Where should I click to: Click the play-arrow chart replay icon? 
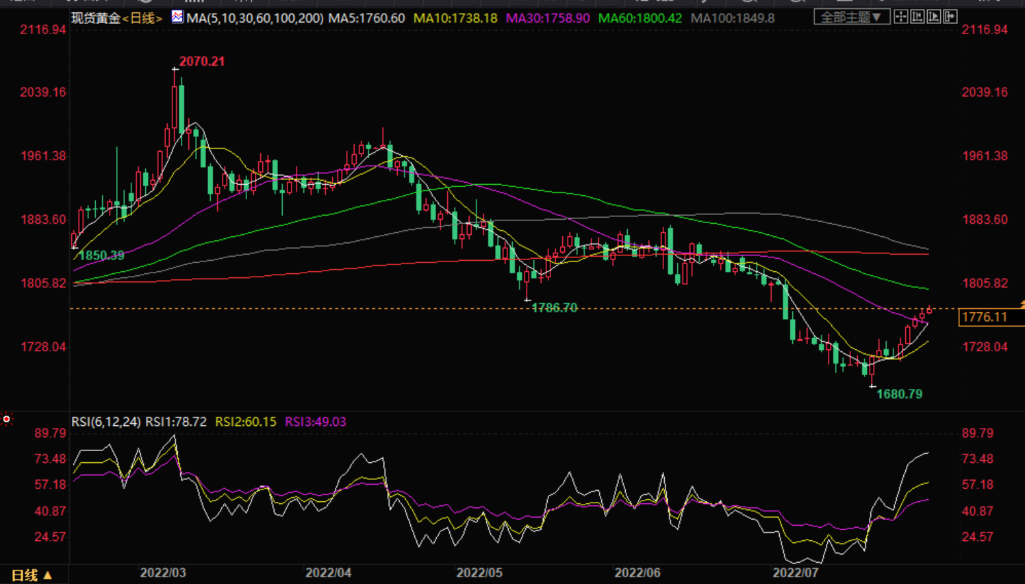[934, 17]
